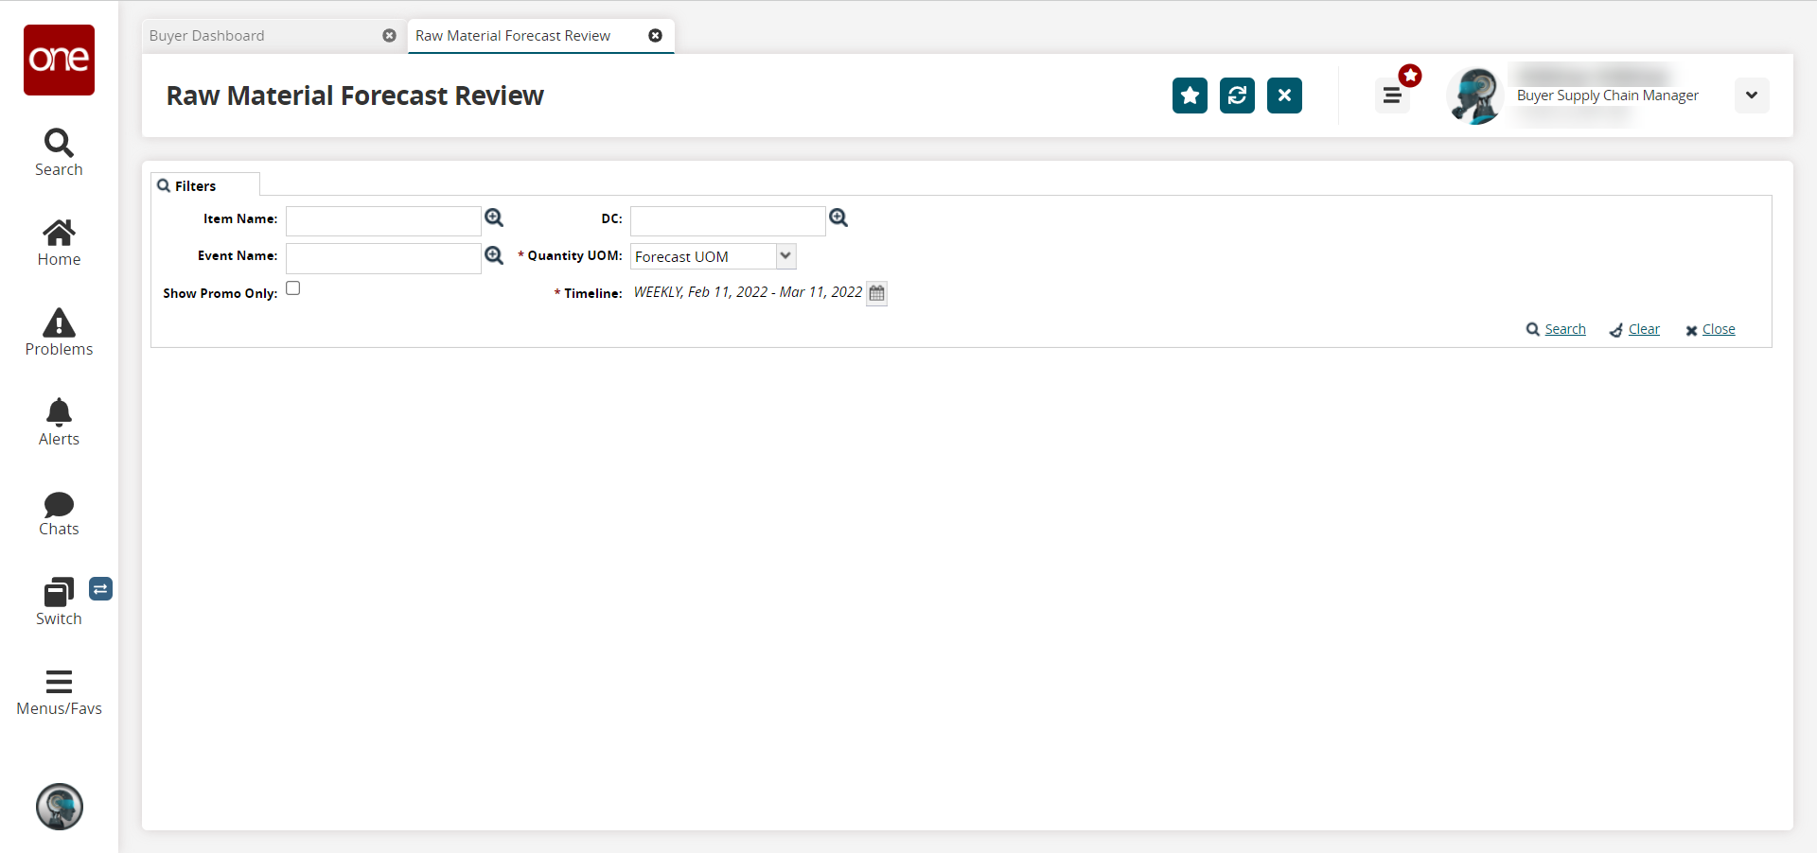Close the page with the teal X button
Image resolution: width=1817 pixels, height=853 pixels.
(1284, 96)
